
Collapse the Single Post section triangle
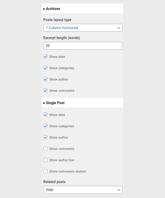pos(44,103)
